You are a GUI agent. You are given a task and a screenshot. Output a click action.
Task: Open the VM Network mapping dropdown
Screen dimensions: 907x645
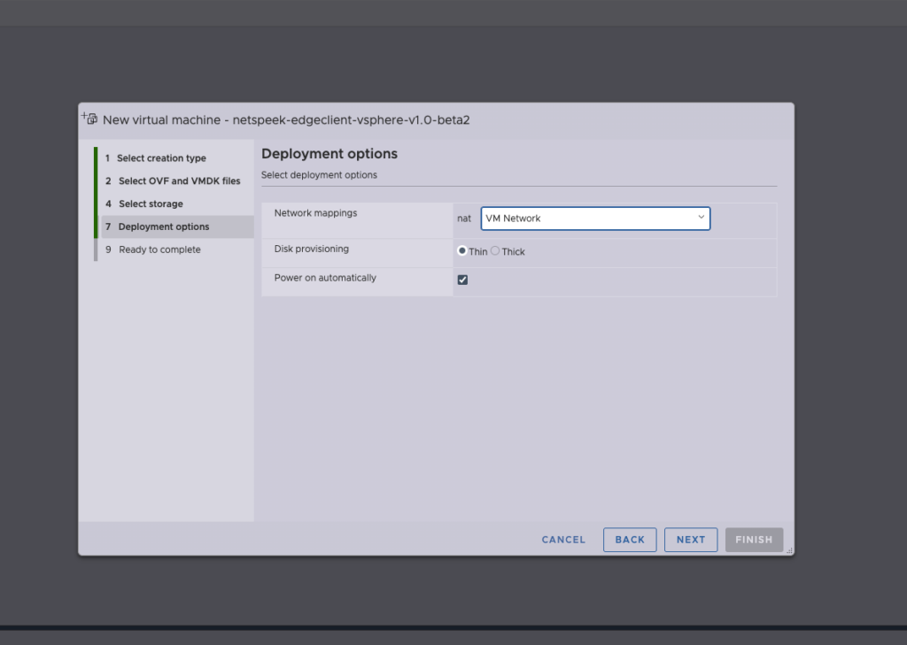[594, 219]
